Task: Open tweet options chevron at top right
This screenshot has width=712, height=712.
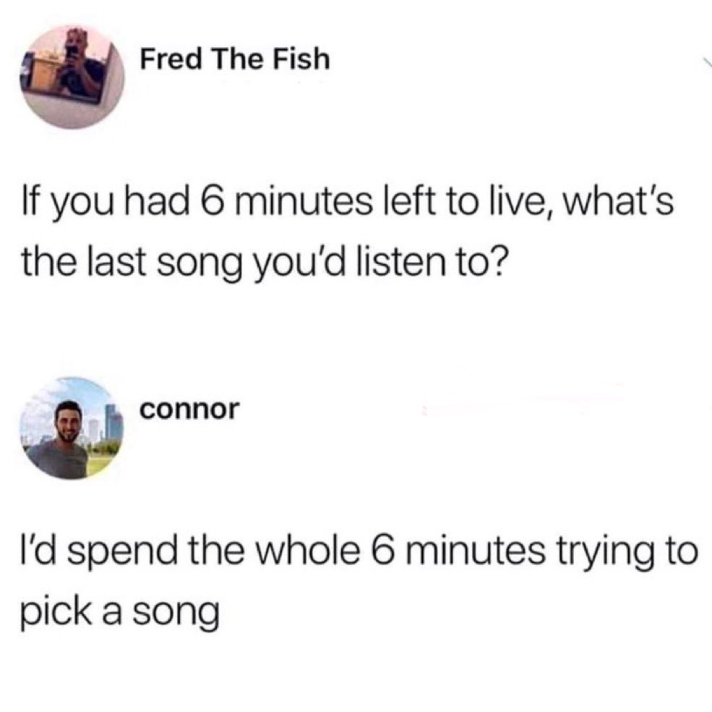Action: click(708, 64)
